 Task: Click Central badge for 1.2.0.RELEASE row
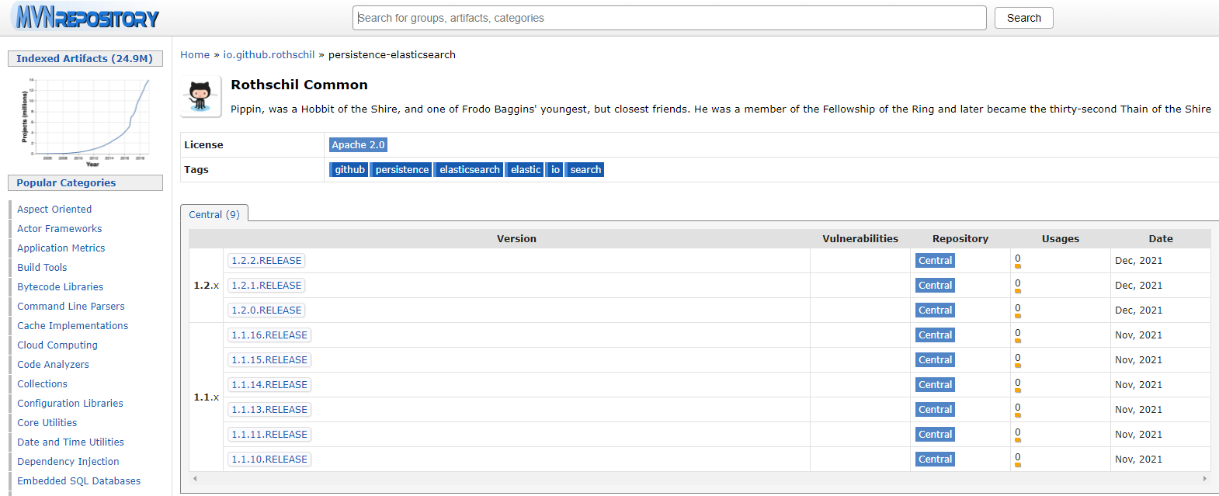pos(935,310)
